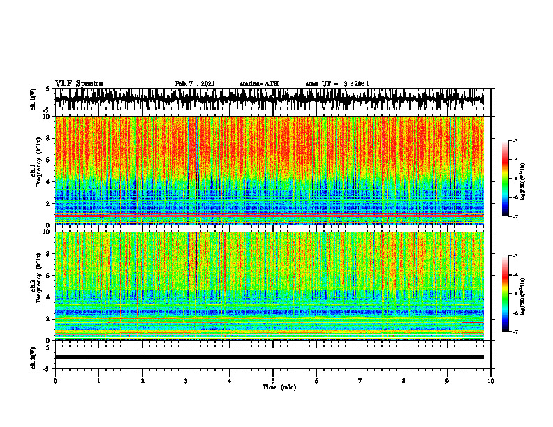Click the '-7' label on ch.2 color bar
553x427 pixels.
[515, 332]
